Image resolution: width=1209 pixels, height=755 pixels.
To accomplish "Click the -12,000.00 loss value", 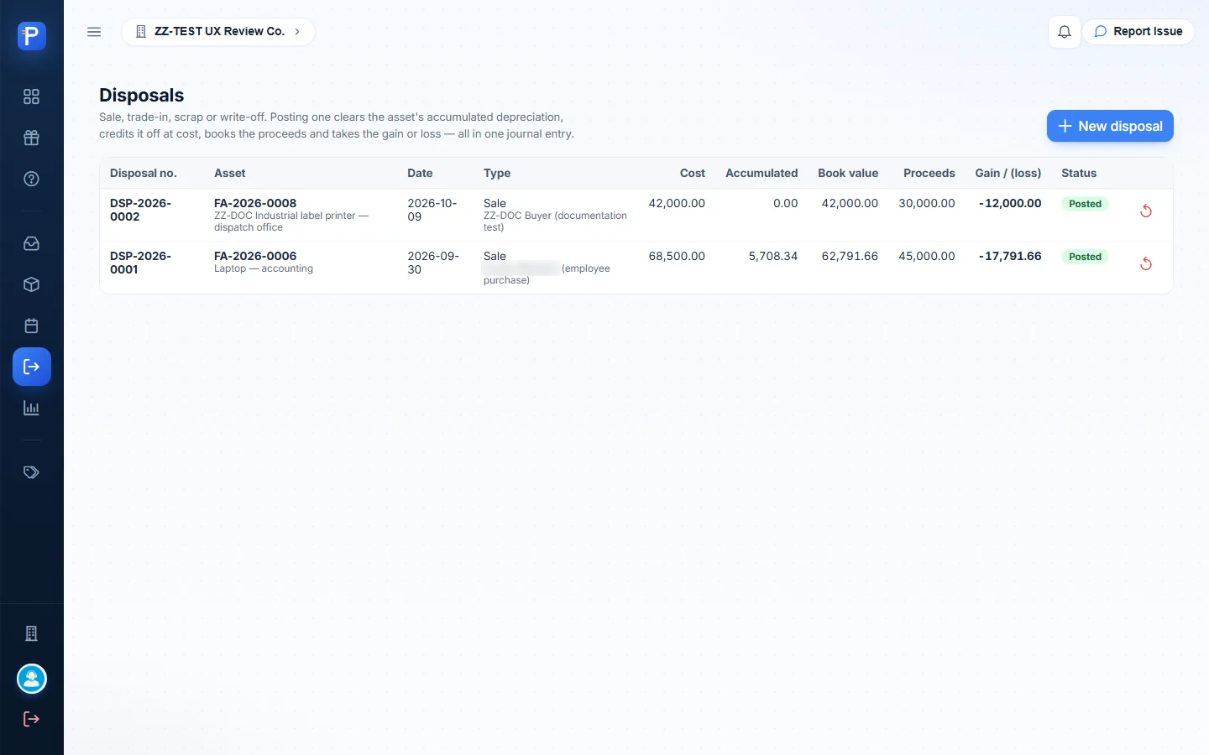I will [1010, 203].
